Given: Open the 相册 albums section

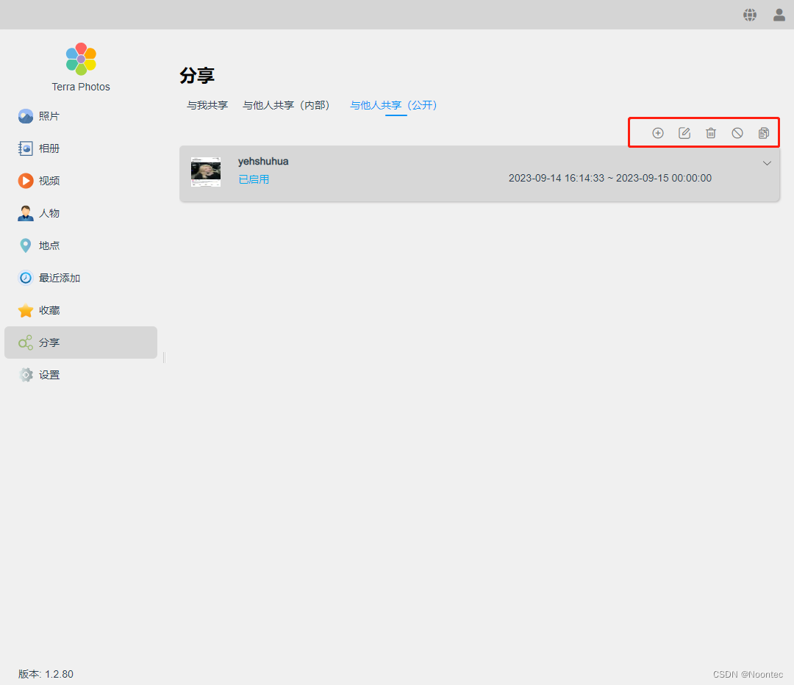Looking at the screenshot, I should coord(49,148).
